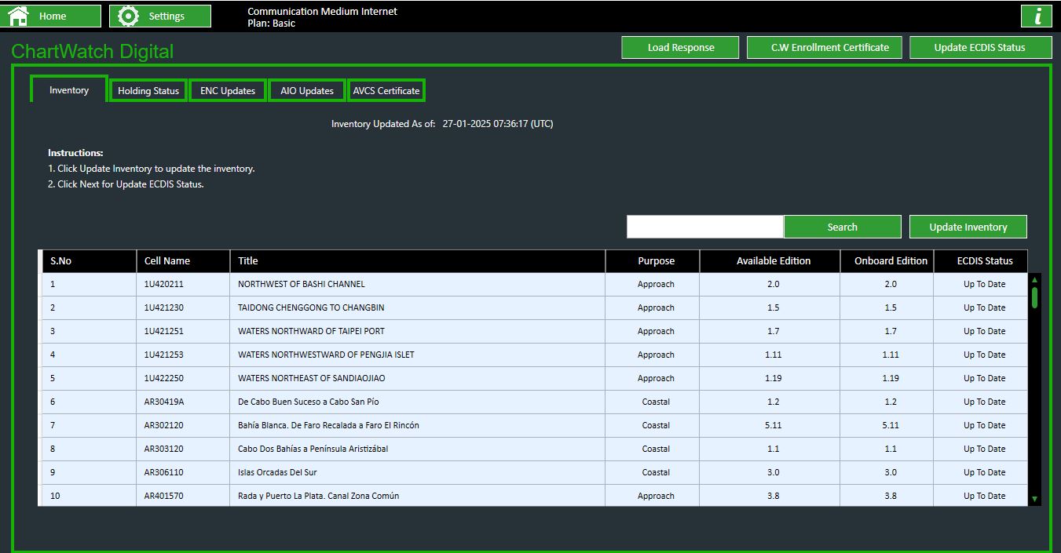
Task: Switch to the Holding Status tab
Action: point(148,89)
